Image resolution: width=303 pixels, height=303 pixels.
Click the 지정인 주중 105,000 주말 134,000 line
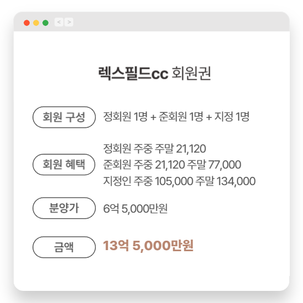point(180,181)
